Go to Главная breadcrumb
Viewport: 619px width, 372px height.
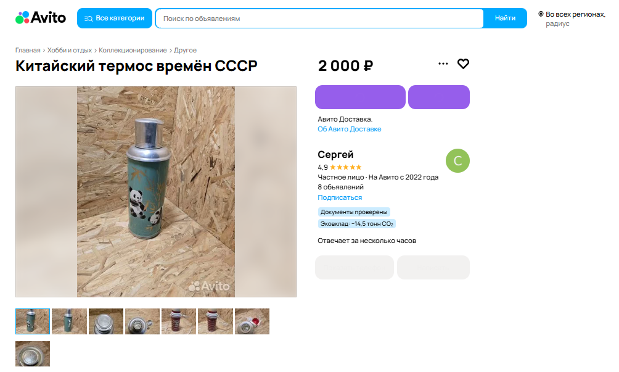28,50
